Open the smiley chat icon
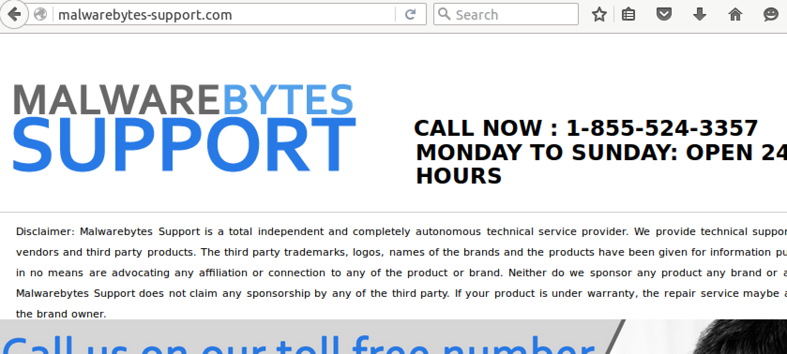 point(771,15)
